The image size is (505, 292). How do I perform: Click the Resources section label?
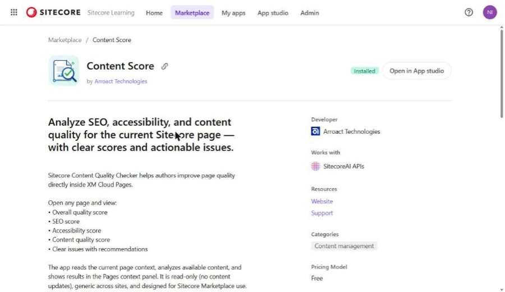point(324,189)
